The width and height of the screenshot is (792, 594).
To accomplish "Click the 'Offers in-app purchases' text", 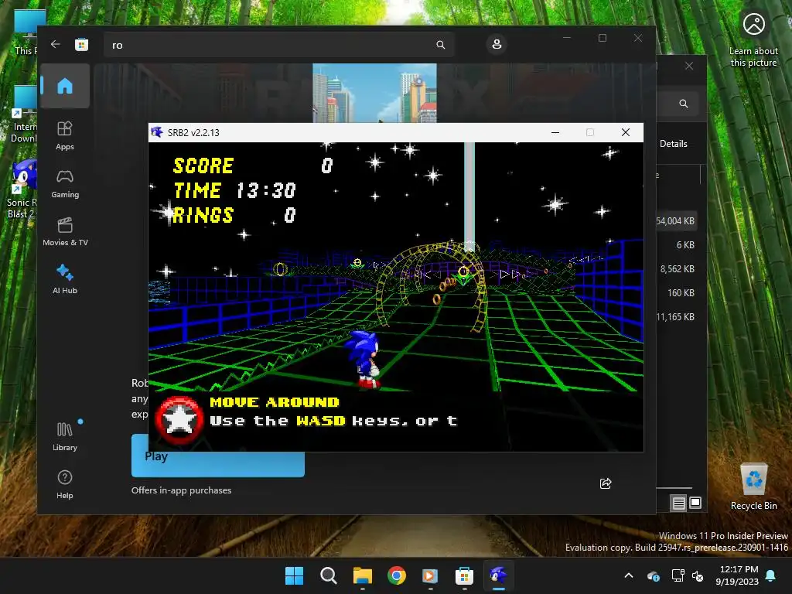I will point(181,490).
